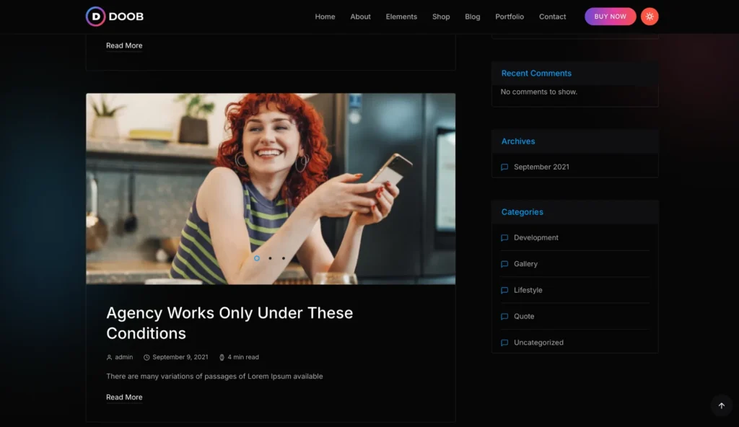Image resolution: width=739 pixels, height=427 pixels.
Task: Toggle the light/dark mode sun button
Action: (x=650, y=17)
